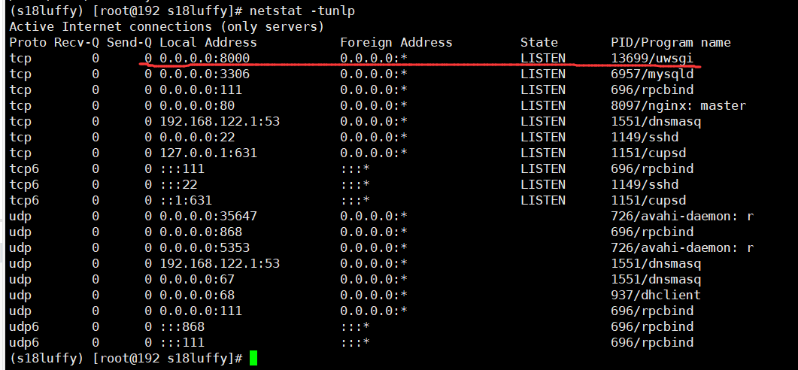Image resolution: width=798 pixels, height=370 pixels.
Task: Click the State column header
Action: (539, 42)
